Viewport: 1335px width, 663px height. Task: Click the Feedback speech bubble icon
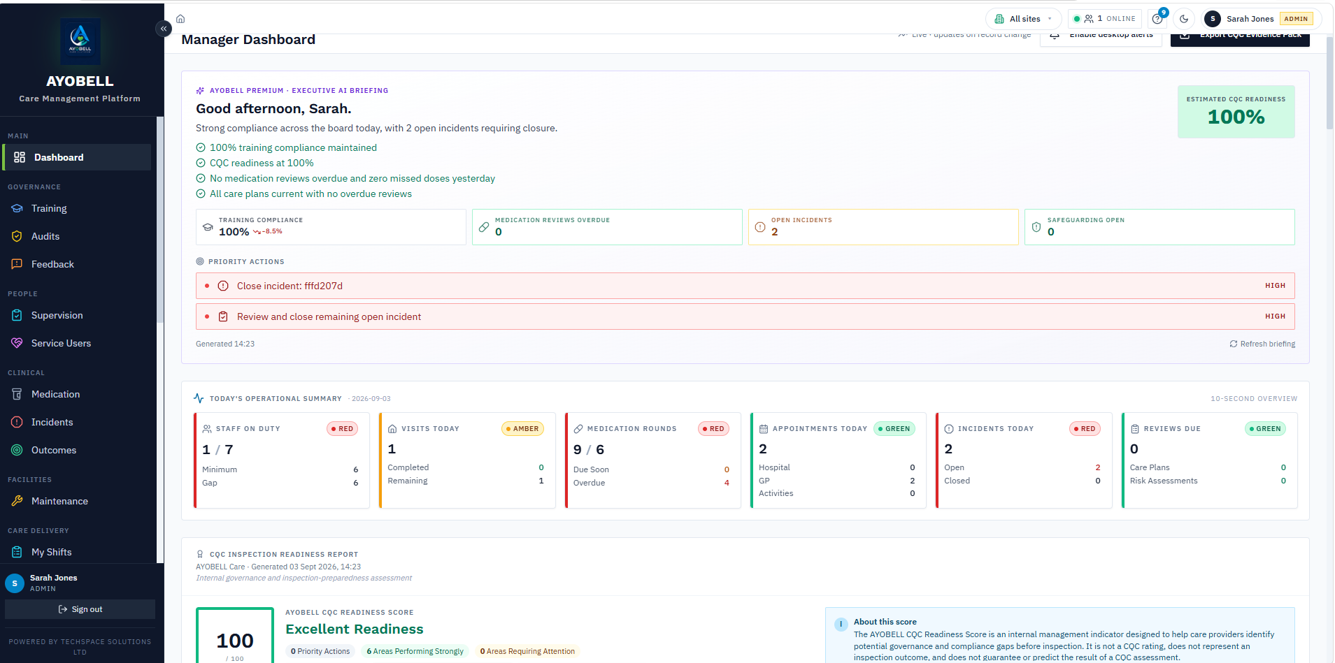[17, 264]
